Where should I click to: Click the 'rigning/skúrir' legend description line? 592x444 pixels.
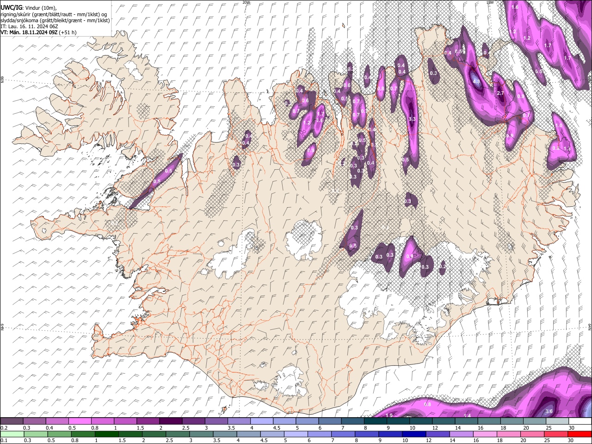pos(54,14)
